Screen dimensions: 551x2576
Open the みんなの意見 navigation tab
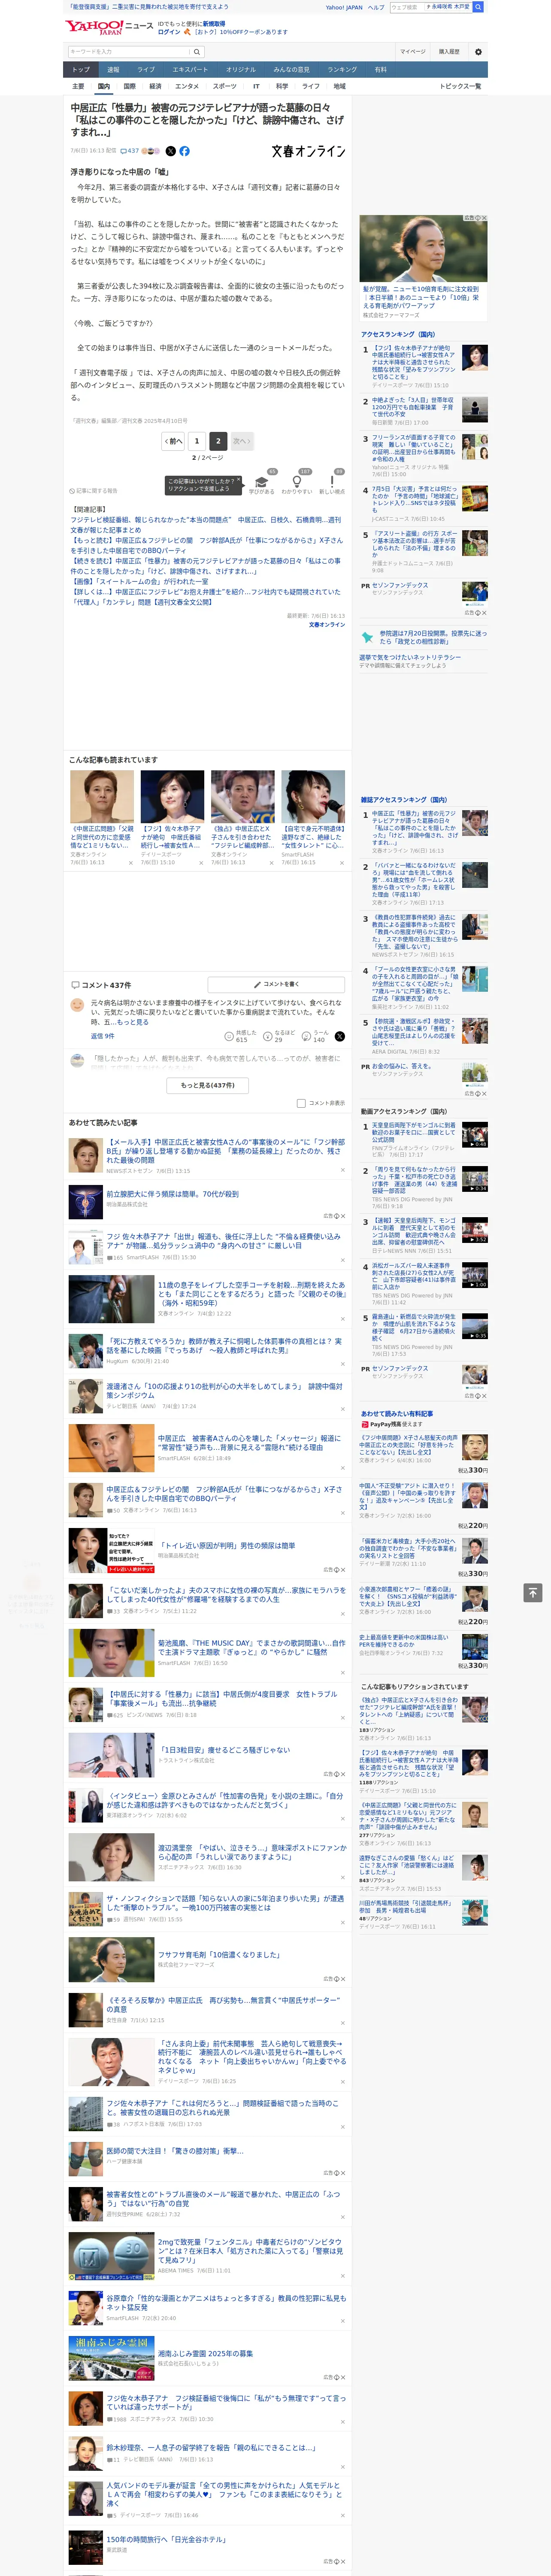click(292, 70)
